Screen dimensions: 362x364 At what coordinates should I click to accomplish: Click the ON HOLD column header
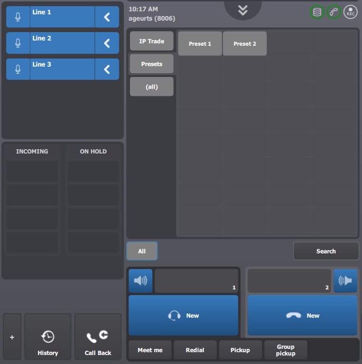tap(93, 152)
